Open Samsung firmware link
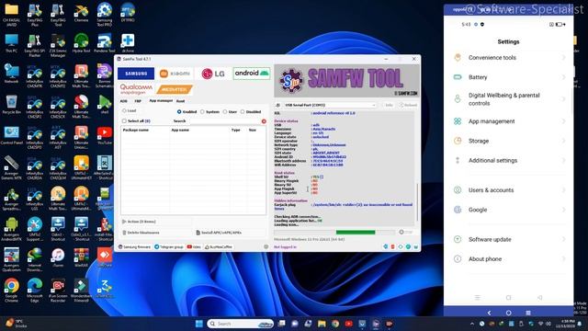This screenshot has width=588, height=331. (x=134, y=247)
